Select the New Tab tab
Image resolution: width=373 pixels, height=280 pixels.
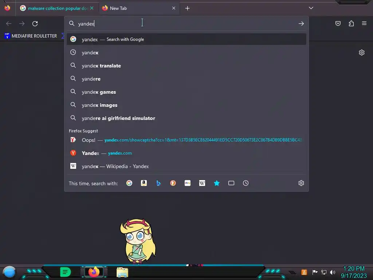click(x=139, y=8)
